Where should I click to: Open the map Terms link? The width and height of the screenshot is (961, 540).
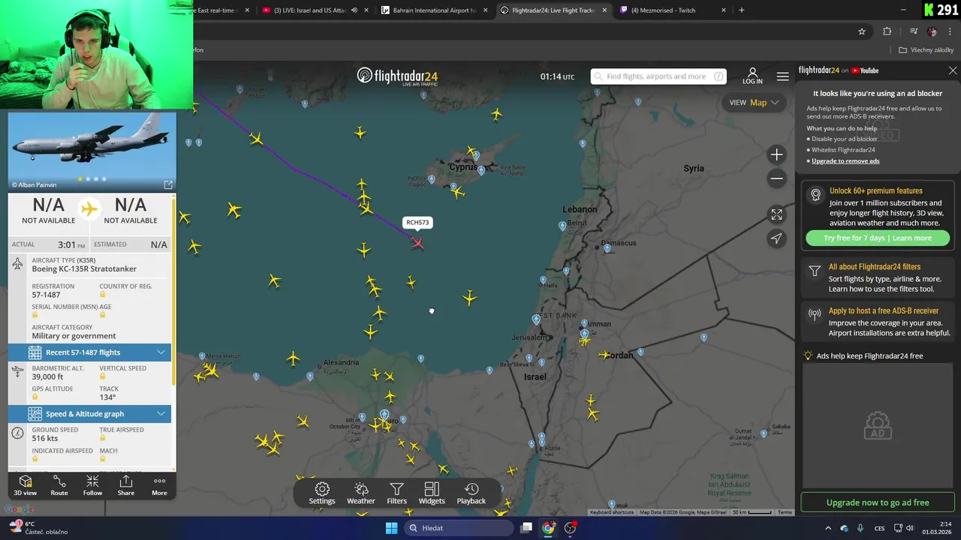785,512
